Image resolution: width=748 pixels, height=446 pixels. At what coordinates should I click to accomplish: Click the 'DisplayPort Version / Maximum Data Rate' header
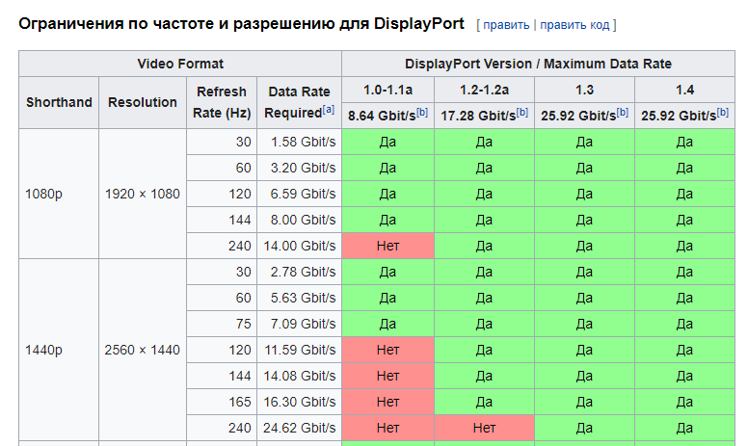538,64
